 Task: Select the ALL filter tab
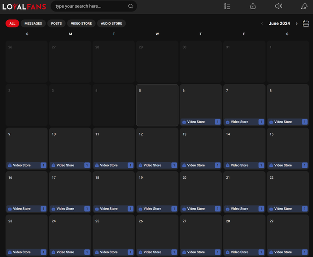tap(12, 23)
